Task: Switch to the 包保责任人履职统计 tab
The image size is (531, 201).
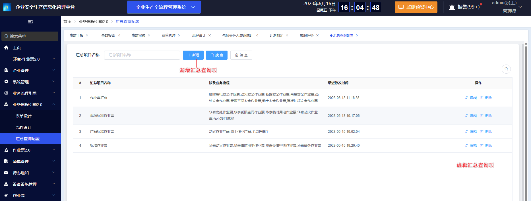Action: [x=237, y=36]
